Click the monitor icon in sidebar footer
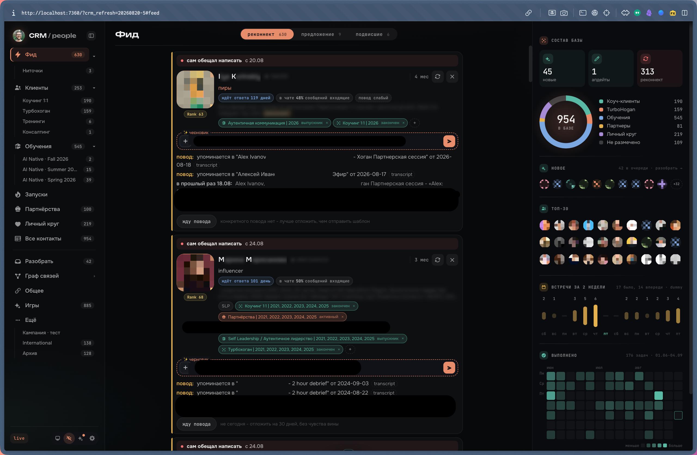 [58, 438]
